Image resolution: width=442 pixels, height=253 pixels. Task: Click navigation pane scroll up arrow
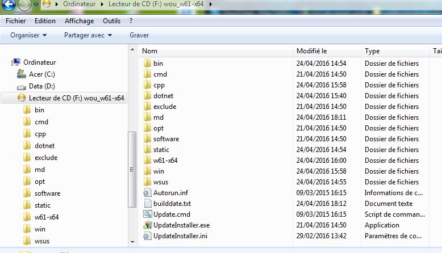[132, 50]
